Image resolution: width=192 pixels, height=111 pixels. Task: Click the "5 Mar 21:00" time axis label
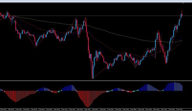179,109
